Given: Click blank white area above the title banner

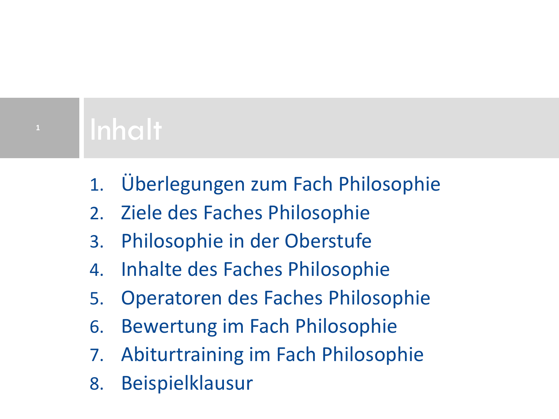Looking at the screenshot, I should [279, 49].
